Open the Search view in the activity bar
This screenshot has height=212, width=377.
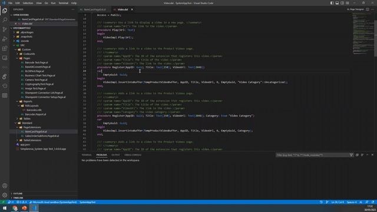coord(5,20)
